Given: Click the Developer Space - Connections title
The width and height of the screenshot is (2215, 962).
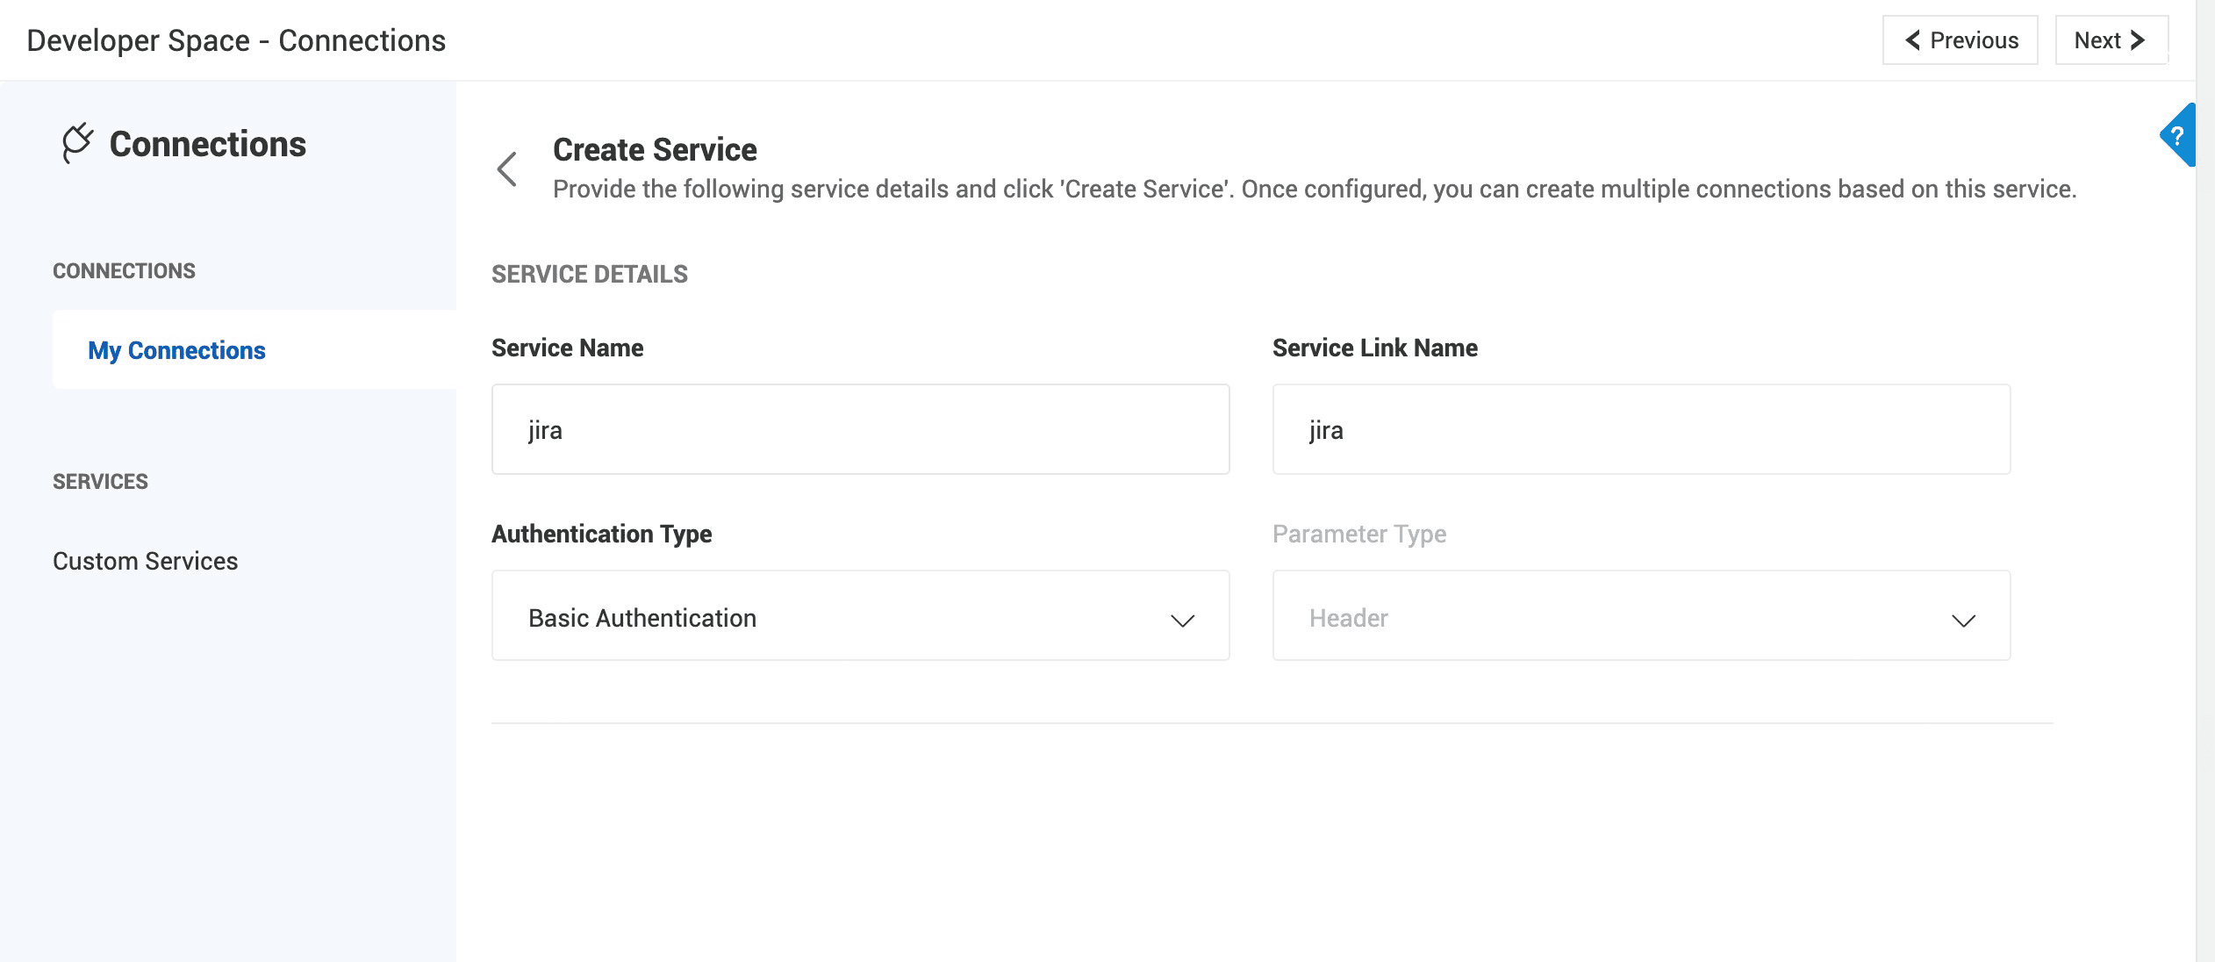Looking at the screenshot, I should click(236, 40).
